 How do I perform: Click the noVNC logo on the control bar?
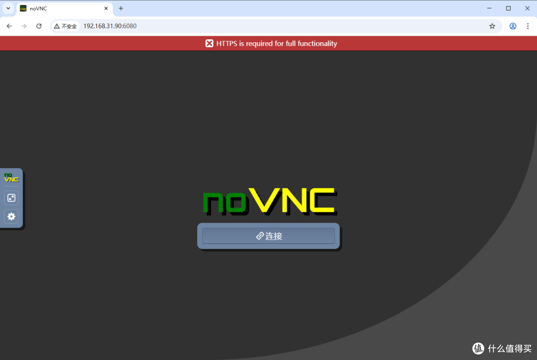(x=11, y=178)
